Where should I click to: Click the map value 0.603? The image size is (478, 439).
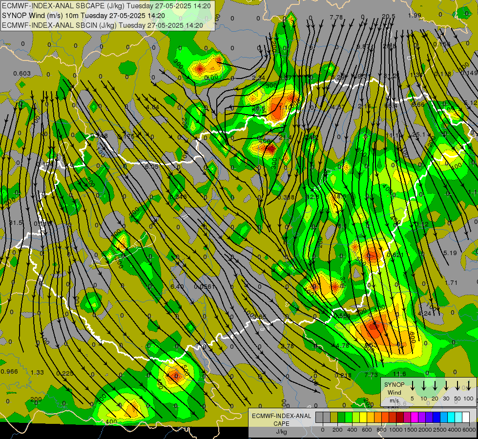(x=22, y=74)
